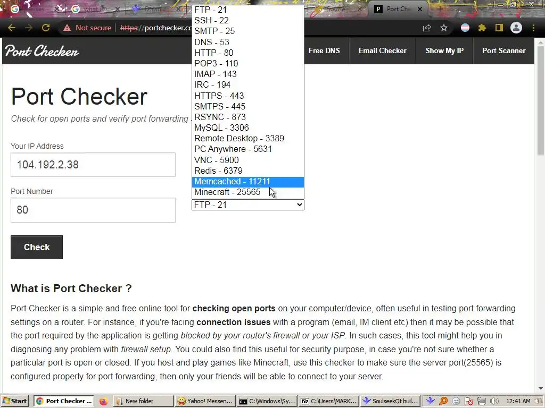Choose Remote Desktop - 3389 option

coord(248,139)
